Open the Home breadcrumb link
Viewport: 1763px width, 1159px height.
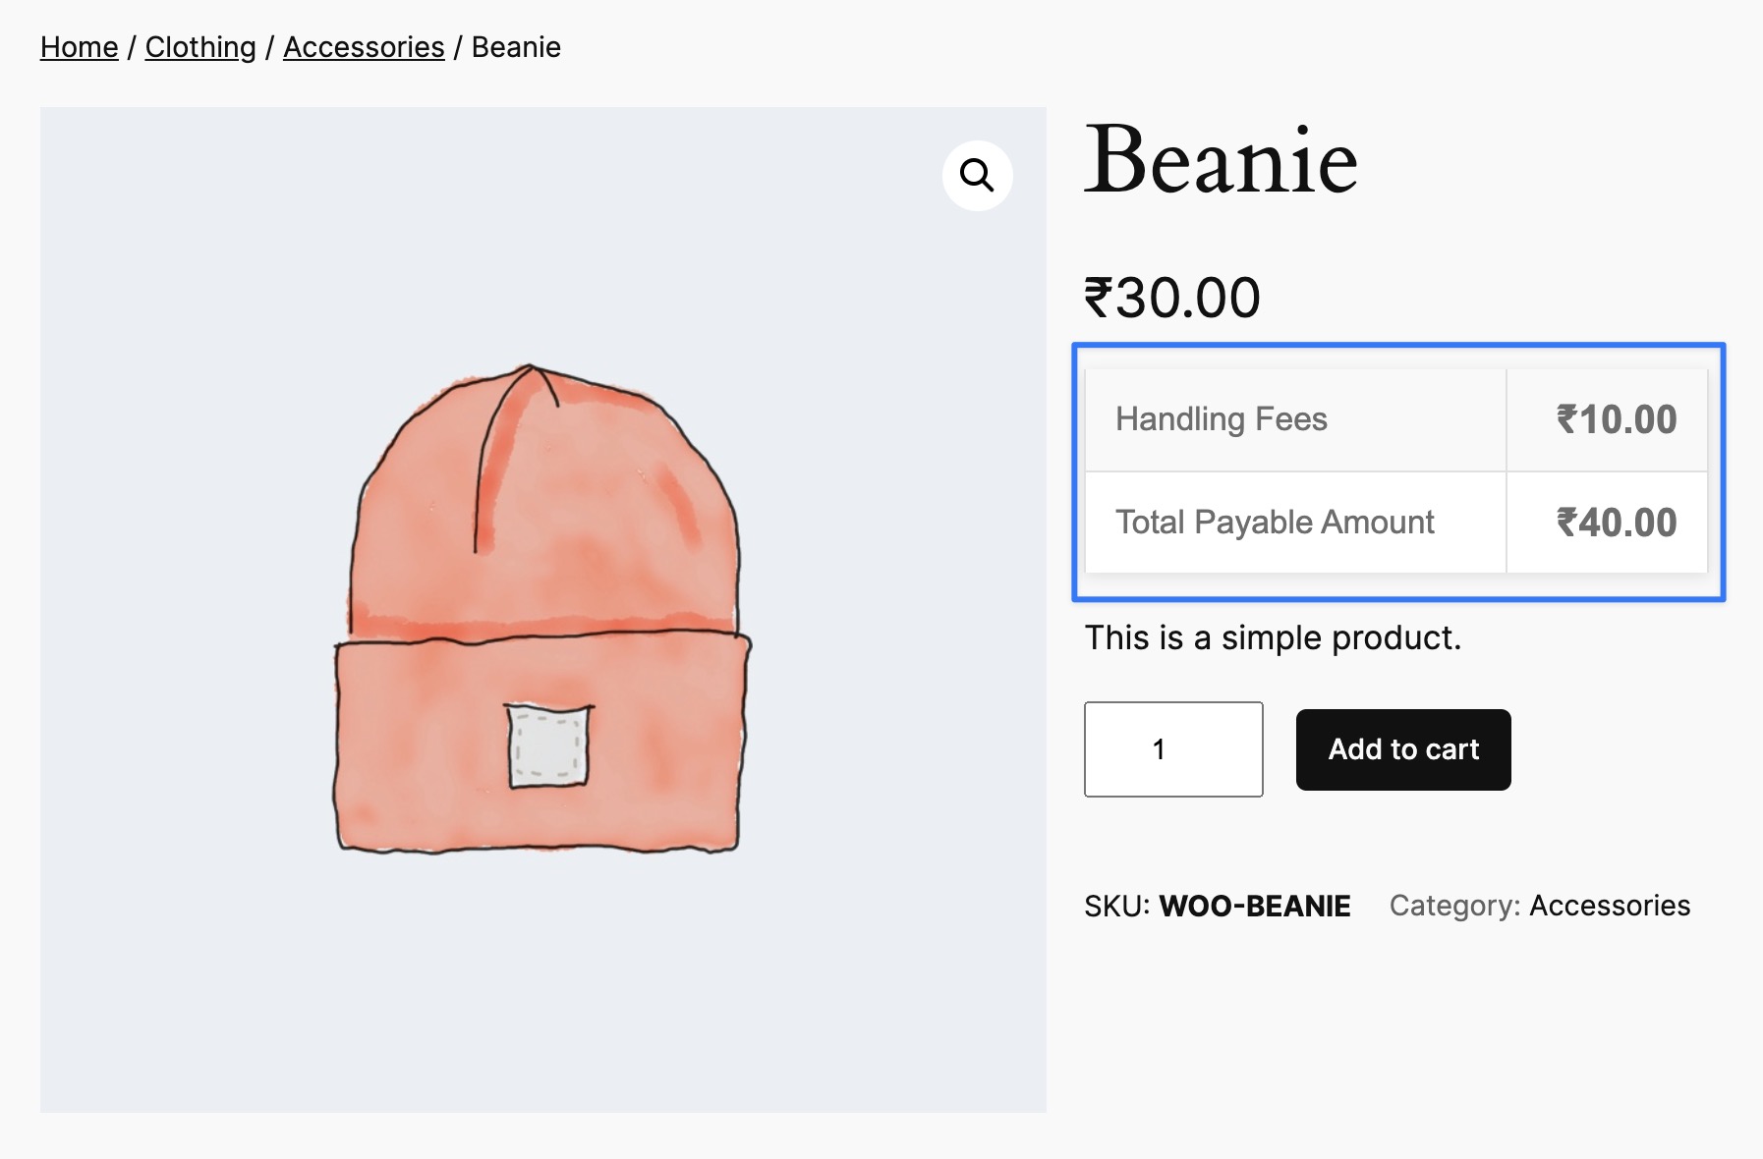79,47
